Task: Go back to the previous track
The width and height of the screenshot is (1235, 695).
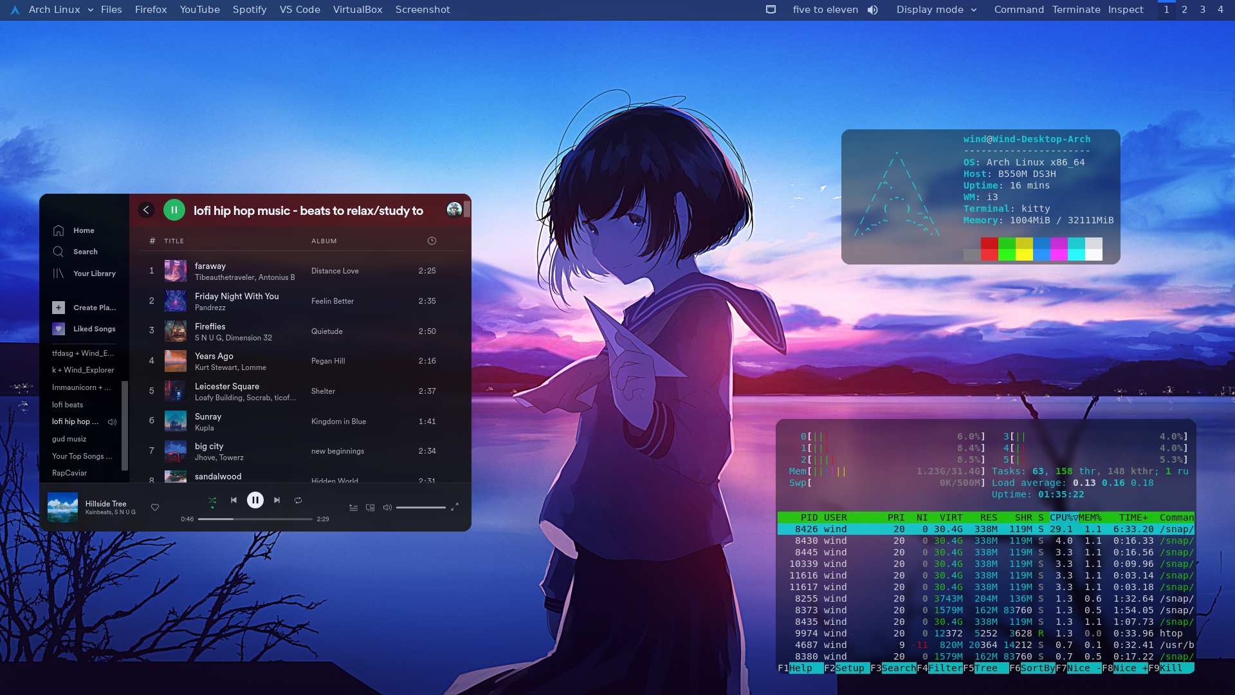Action: pyautogui.click(x=233, y=500)
